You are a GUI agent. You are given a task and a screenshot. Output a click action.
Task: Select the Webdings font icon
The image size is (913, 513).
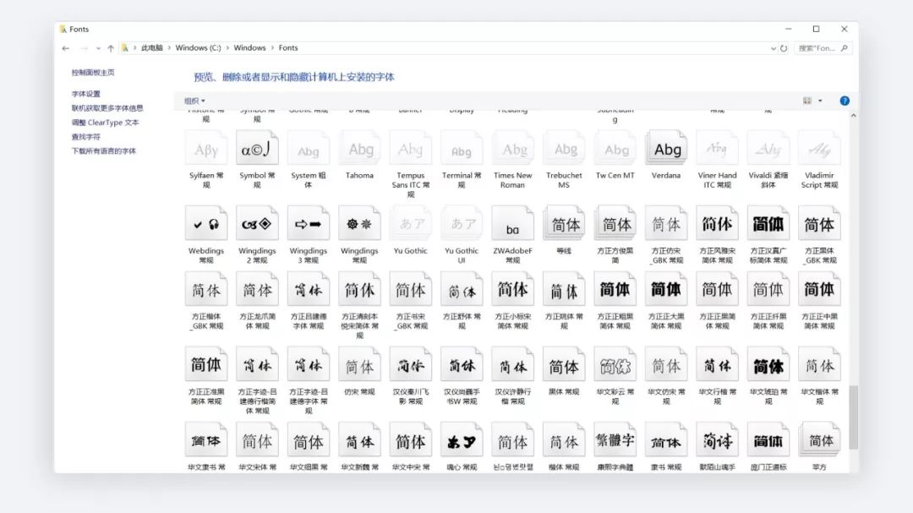206,223
